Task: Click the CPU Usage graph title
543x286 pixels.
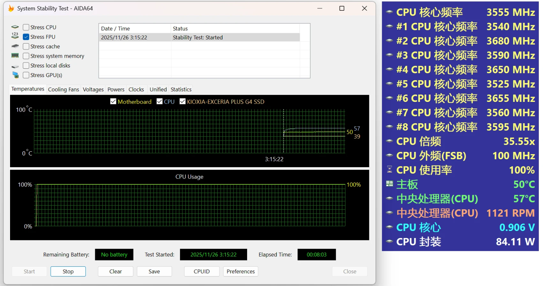Action: coord(189,177)
